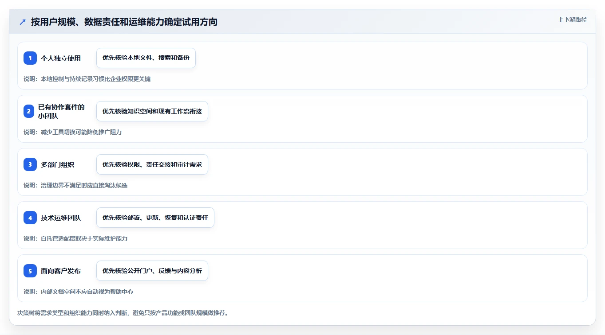
Task: Click the 优先核验权限、责任交接和审计需求 pill
Action: [152, 164]
